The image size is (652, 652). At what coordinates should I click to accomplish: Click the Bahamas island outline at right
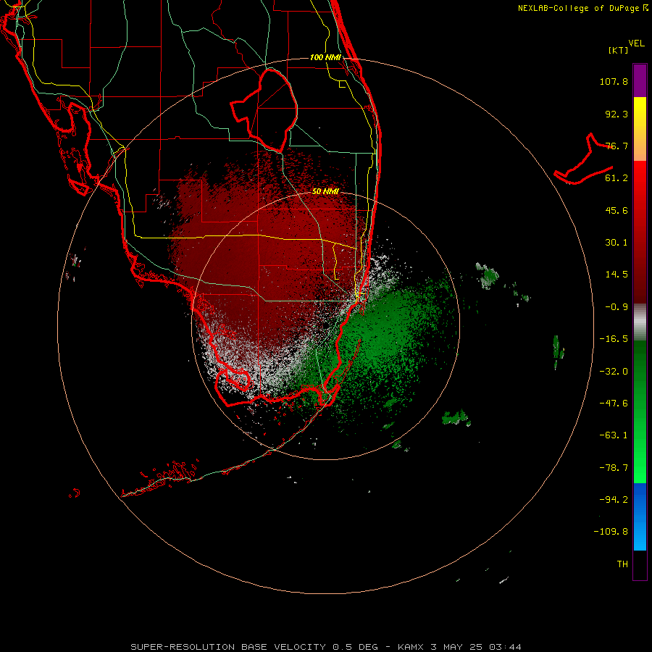point(583,159)
